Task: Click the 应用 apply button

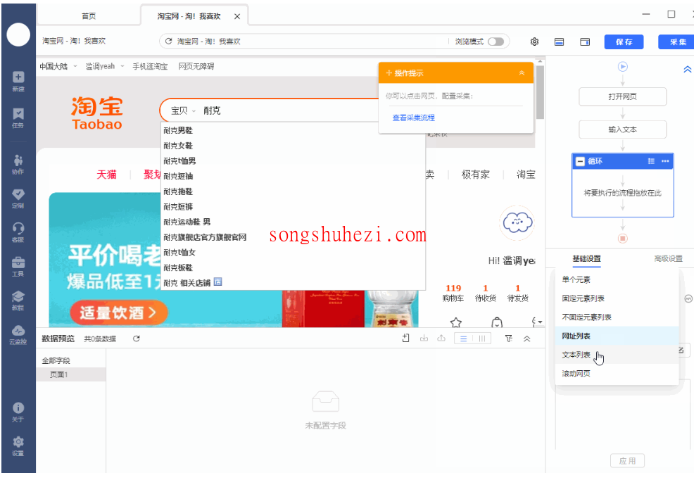Action: click(627, 461)
